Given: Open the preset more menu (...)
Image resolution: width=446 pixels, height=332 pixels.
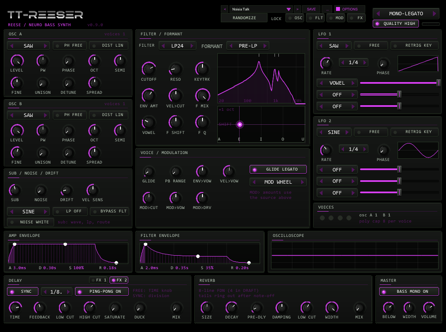Looking at the screenshot, I should (x=327, y=9).
